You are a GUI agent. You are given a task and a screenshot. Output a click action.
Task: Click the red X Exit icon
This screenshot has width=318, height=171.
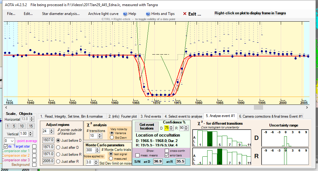click(x=185, y=14)
